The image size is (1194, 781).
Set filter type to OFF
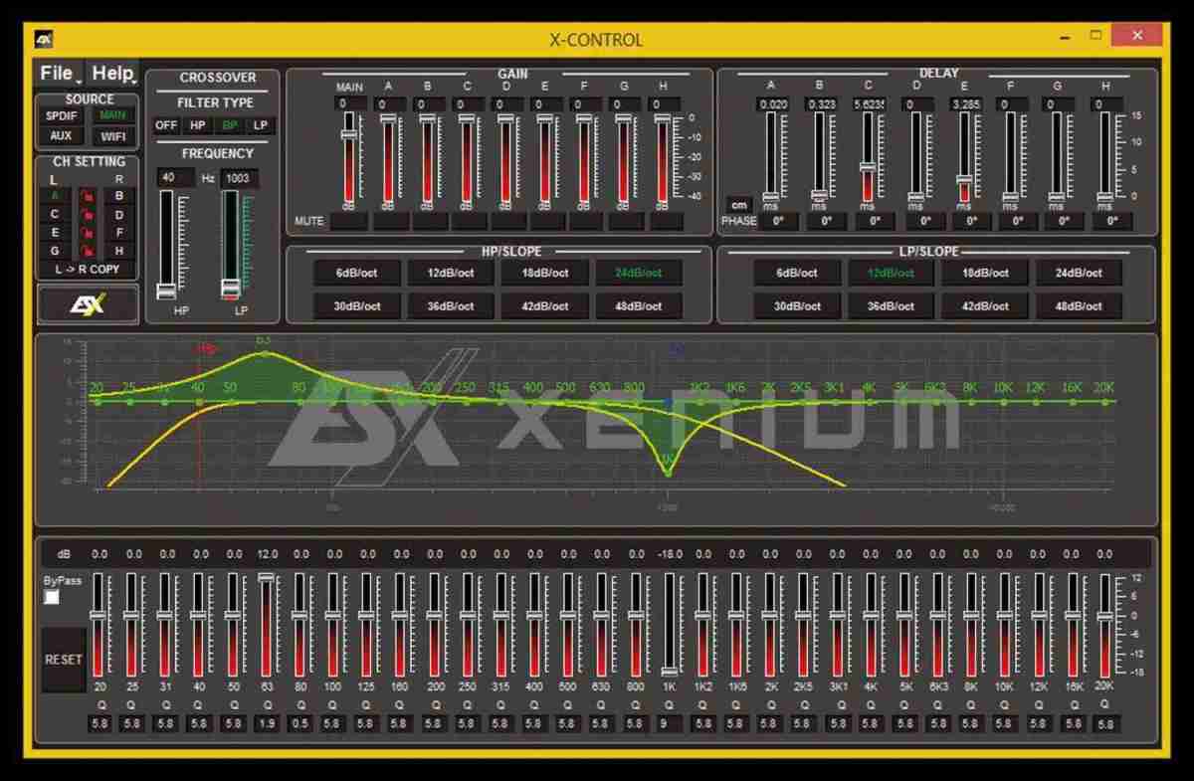(x=166, y=125)
